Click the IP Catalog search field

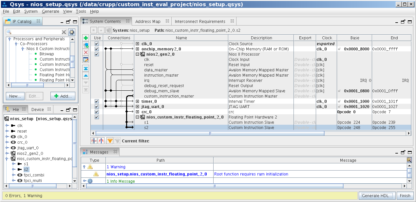[36, 32]
